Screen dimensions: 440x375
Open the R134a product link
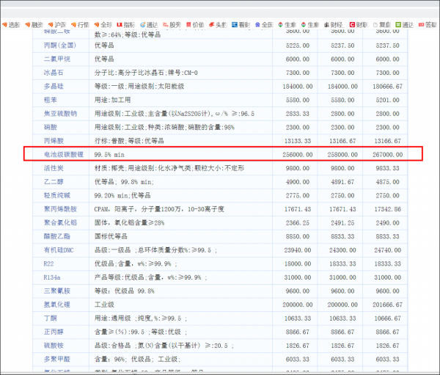[52, 277]
